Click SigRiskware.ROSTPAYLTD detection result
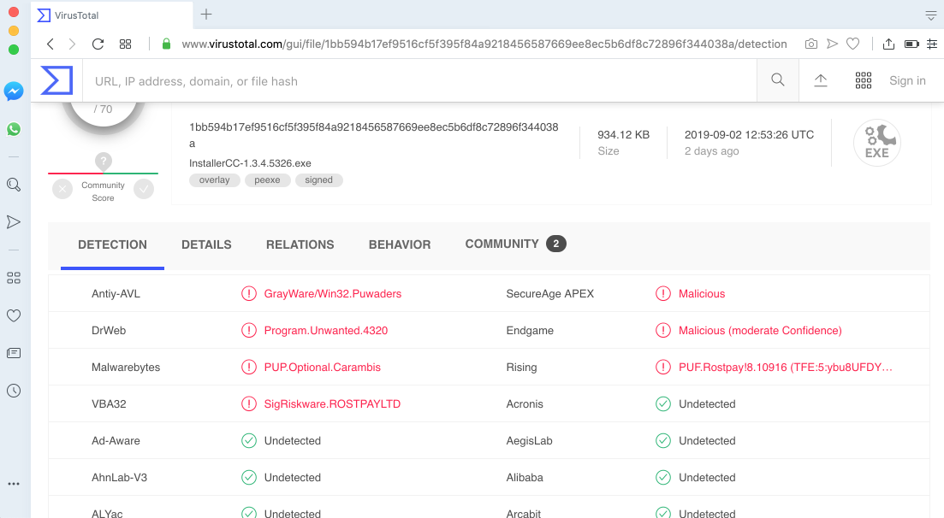The width and height of the screenshot is (944, 518). click(332, 403)
